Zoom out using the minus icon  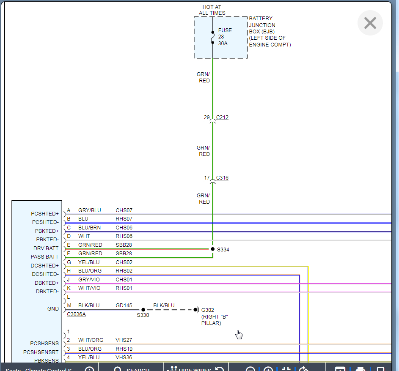point(250,369)
